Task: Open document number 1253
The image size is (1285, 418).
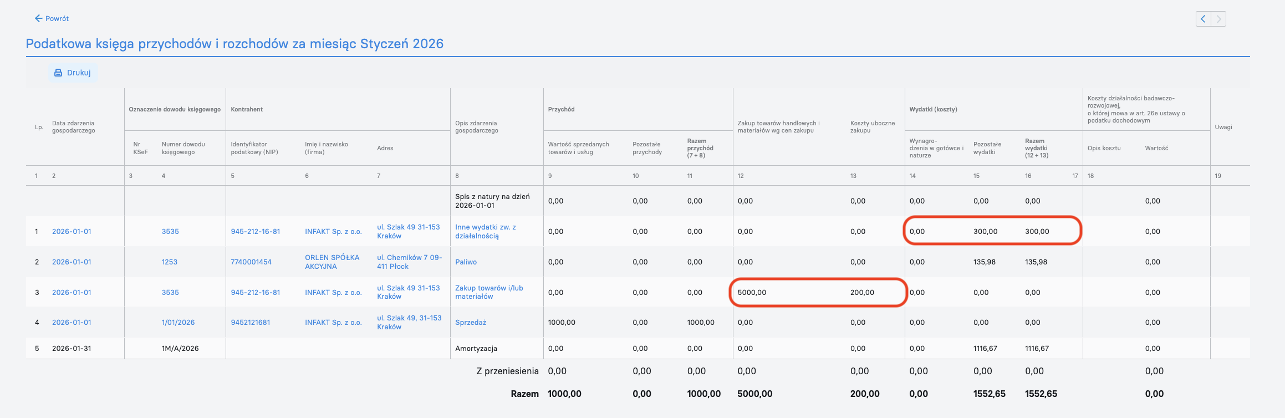Action: pos(170,262)
